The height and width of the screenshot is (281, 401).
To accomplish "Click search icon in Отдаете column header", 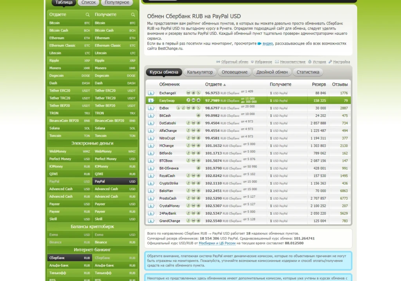I will pos(87,15).
